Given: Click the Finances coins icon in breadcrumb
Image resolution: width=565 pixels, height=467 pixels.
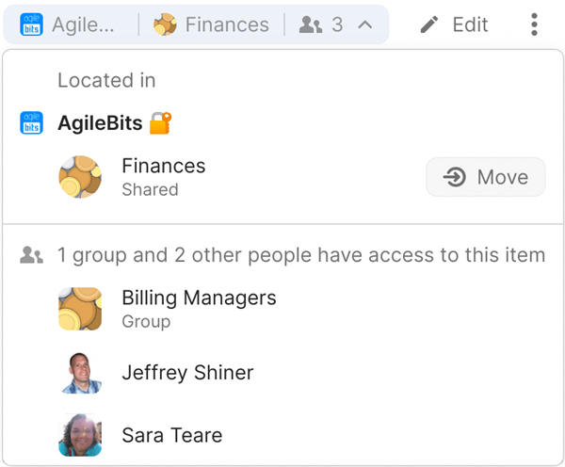Looking at the screenshot, I should coord(165,24).
